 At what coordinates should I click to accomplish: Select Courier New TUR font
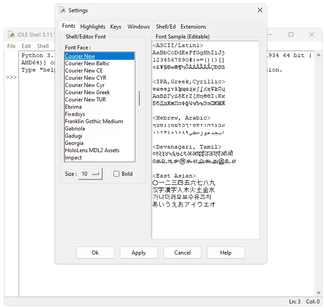tap(99, 100)
